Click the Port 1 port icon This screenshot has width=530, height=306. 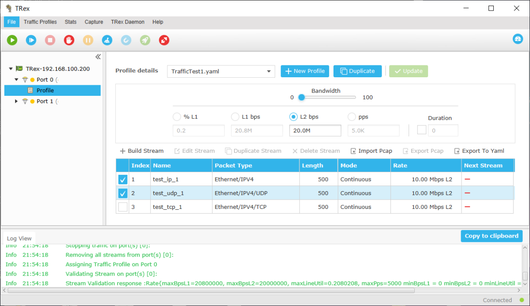[25, 101]
